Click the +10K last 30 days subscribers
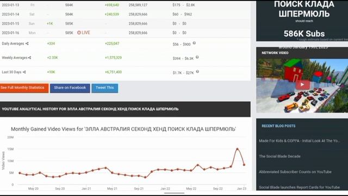Screen dimensions: 348x196 coord(51,72)
